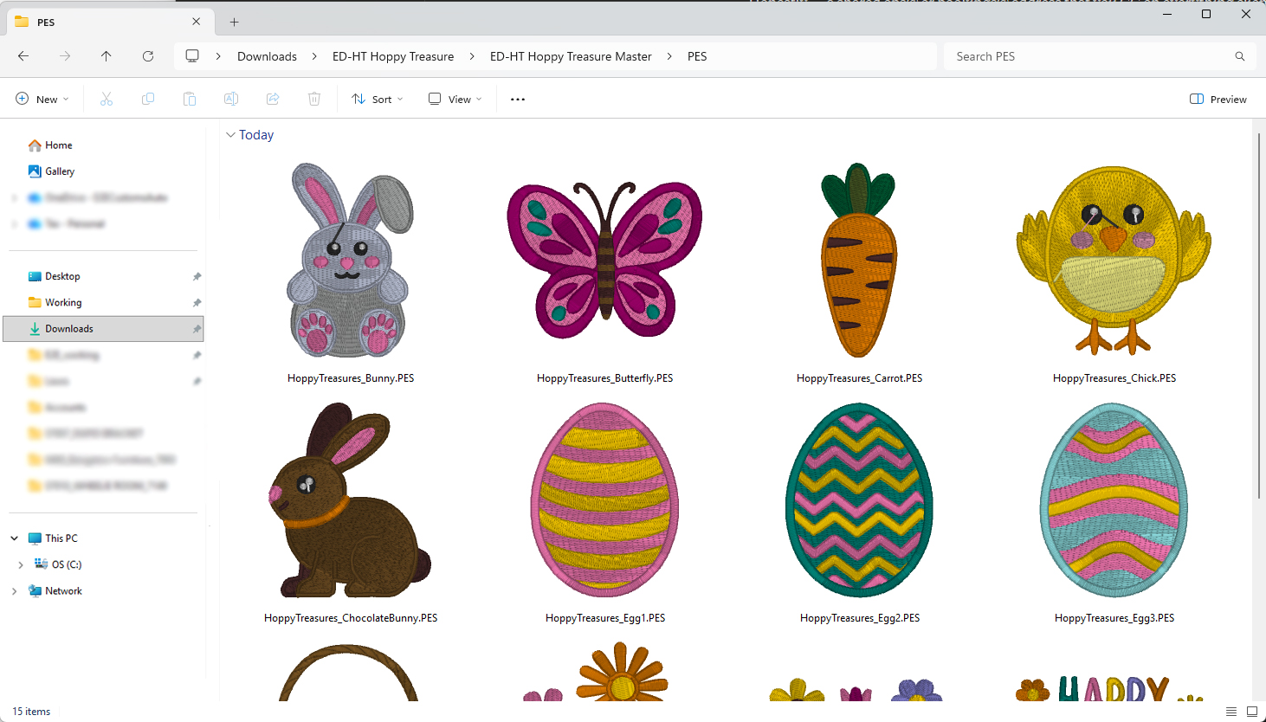
Task: Click the Back arrow navigation button
Action: [23, 56]
